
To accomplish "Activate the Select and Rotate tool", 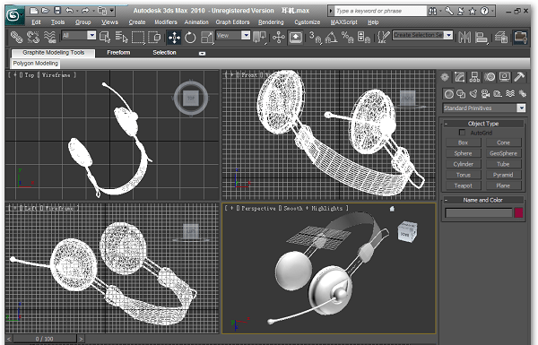I will coord(190,37).
